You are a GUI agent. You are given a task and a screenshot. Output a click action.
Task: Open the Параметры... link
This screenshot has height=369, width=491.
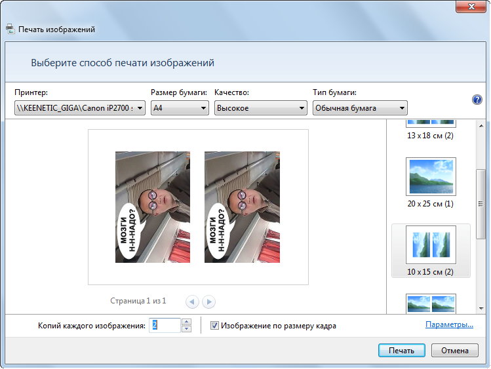tap(449, 324)
